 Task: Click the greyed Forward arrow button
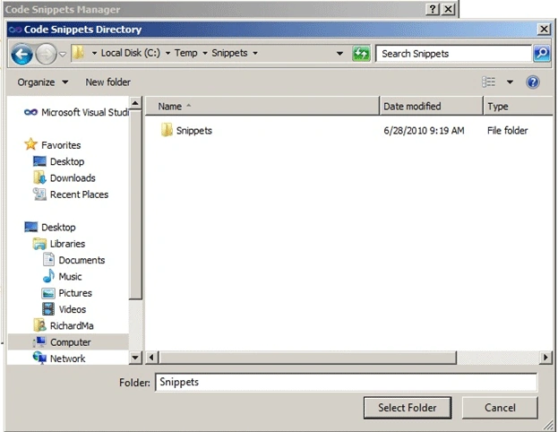coord(47,54)
